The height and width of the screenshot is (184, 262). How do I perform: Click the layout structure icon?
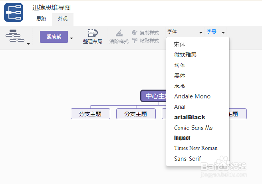pyautogui.click(x=15, y=36)
